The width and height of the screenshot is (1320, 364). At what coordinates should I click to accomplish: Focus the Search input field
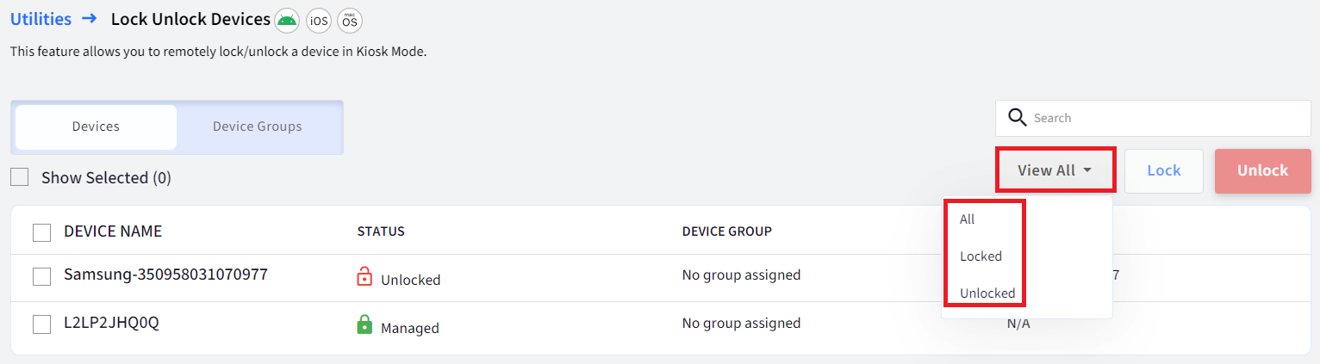[1153, 118]
